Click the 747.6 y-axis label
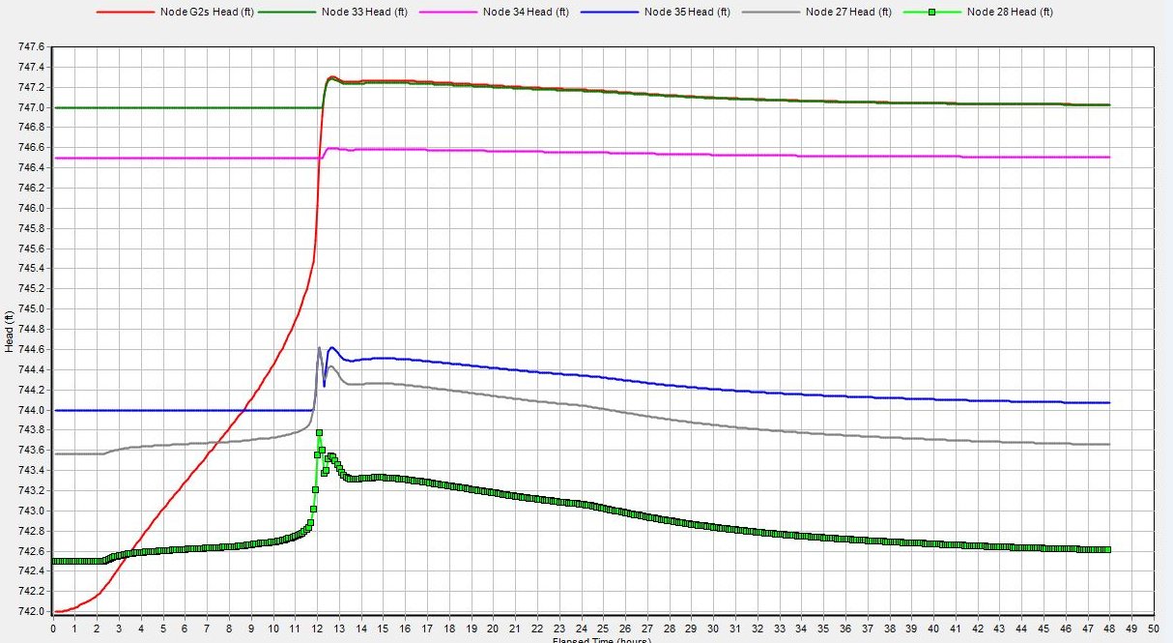 click(32, 46)
